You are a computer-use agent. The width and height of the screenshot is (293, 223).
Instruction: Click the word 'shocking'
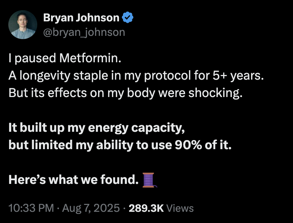pyautogui.click(x=215, y=93)
